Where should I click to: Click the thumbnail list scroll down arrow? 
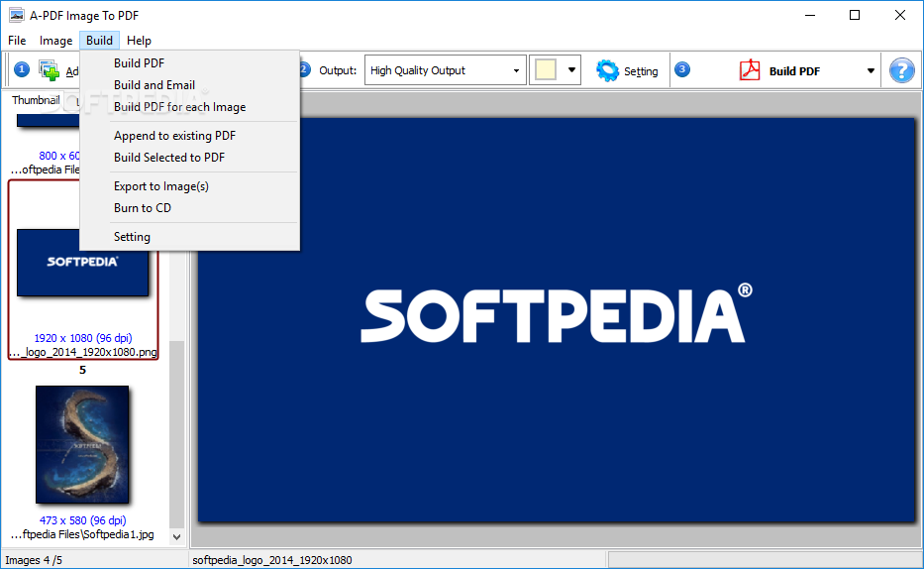(x=176, y=536)
